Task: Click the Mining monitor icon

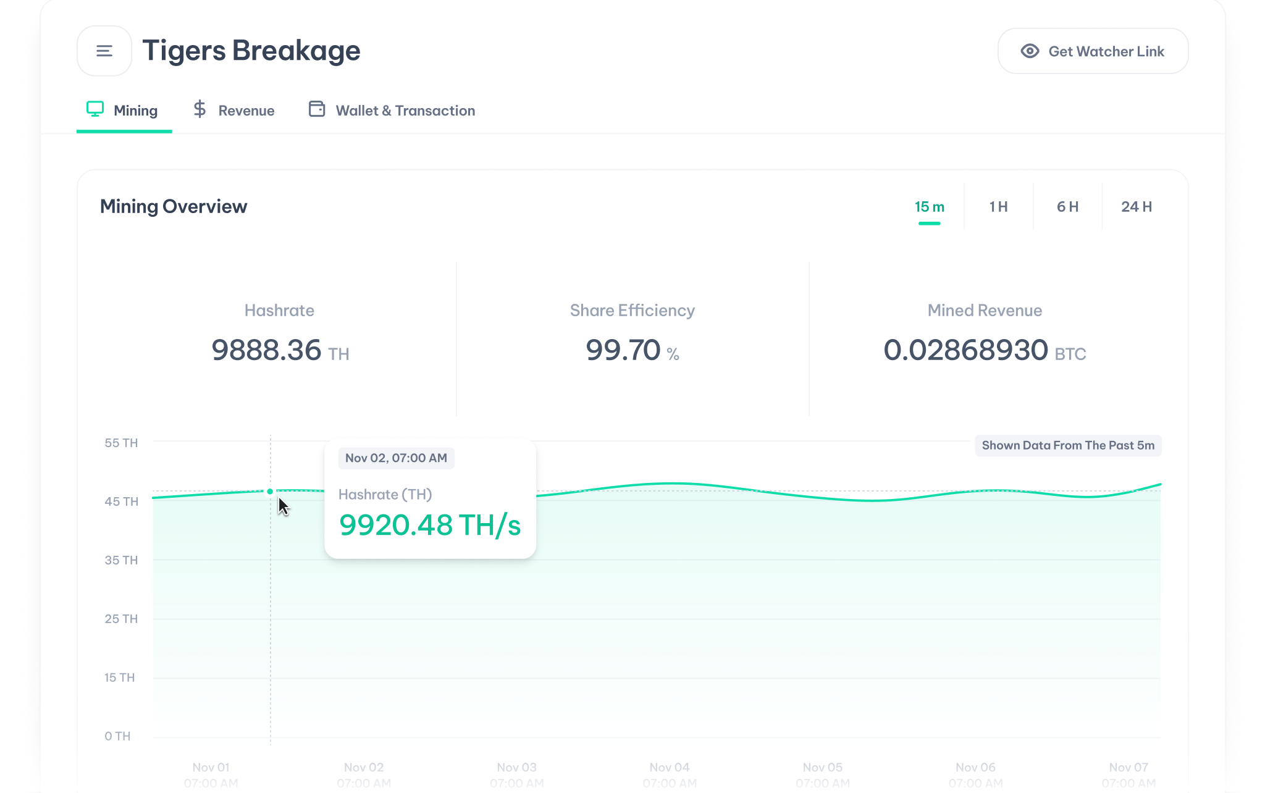Action: click(x=95, y=109)
